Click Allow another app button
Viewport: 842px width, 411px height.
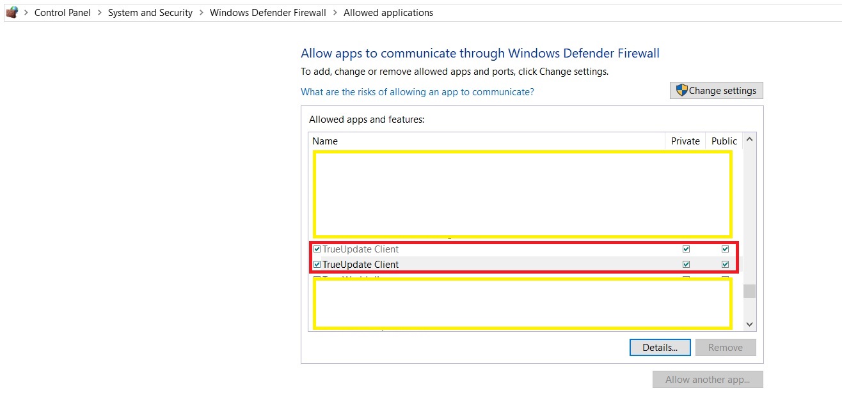tap(708, 380)
